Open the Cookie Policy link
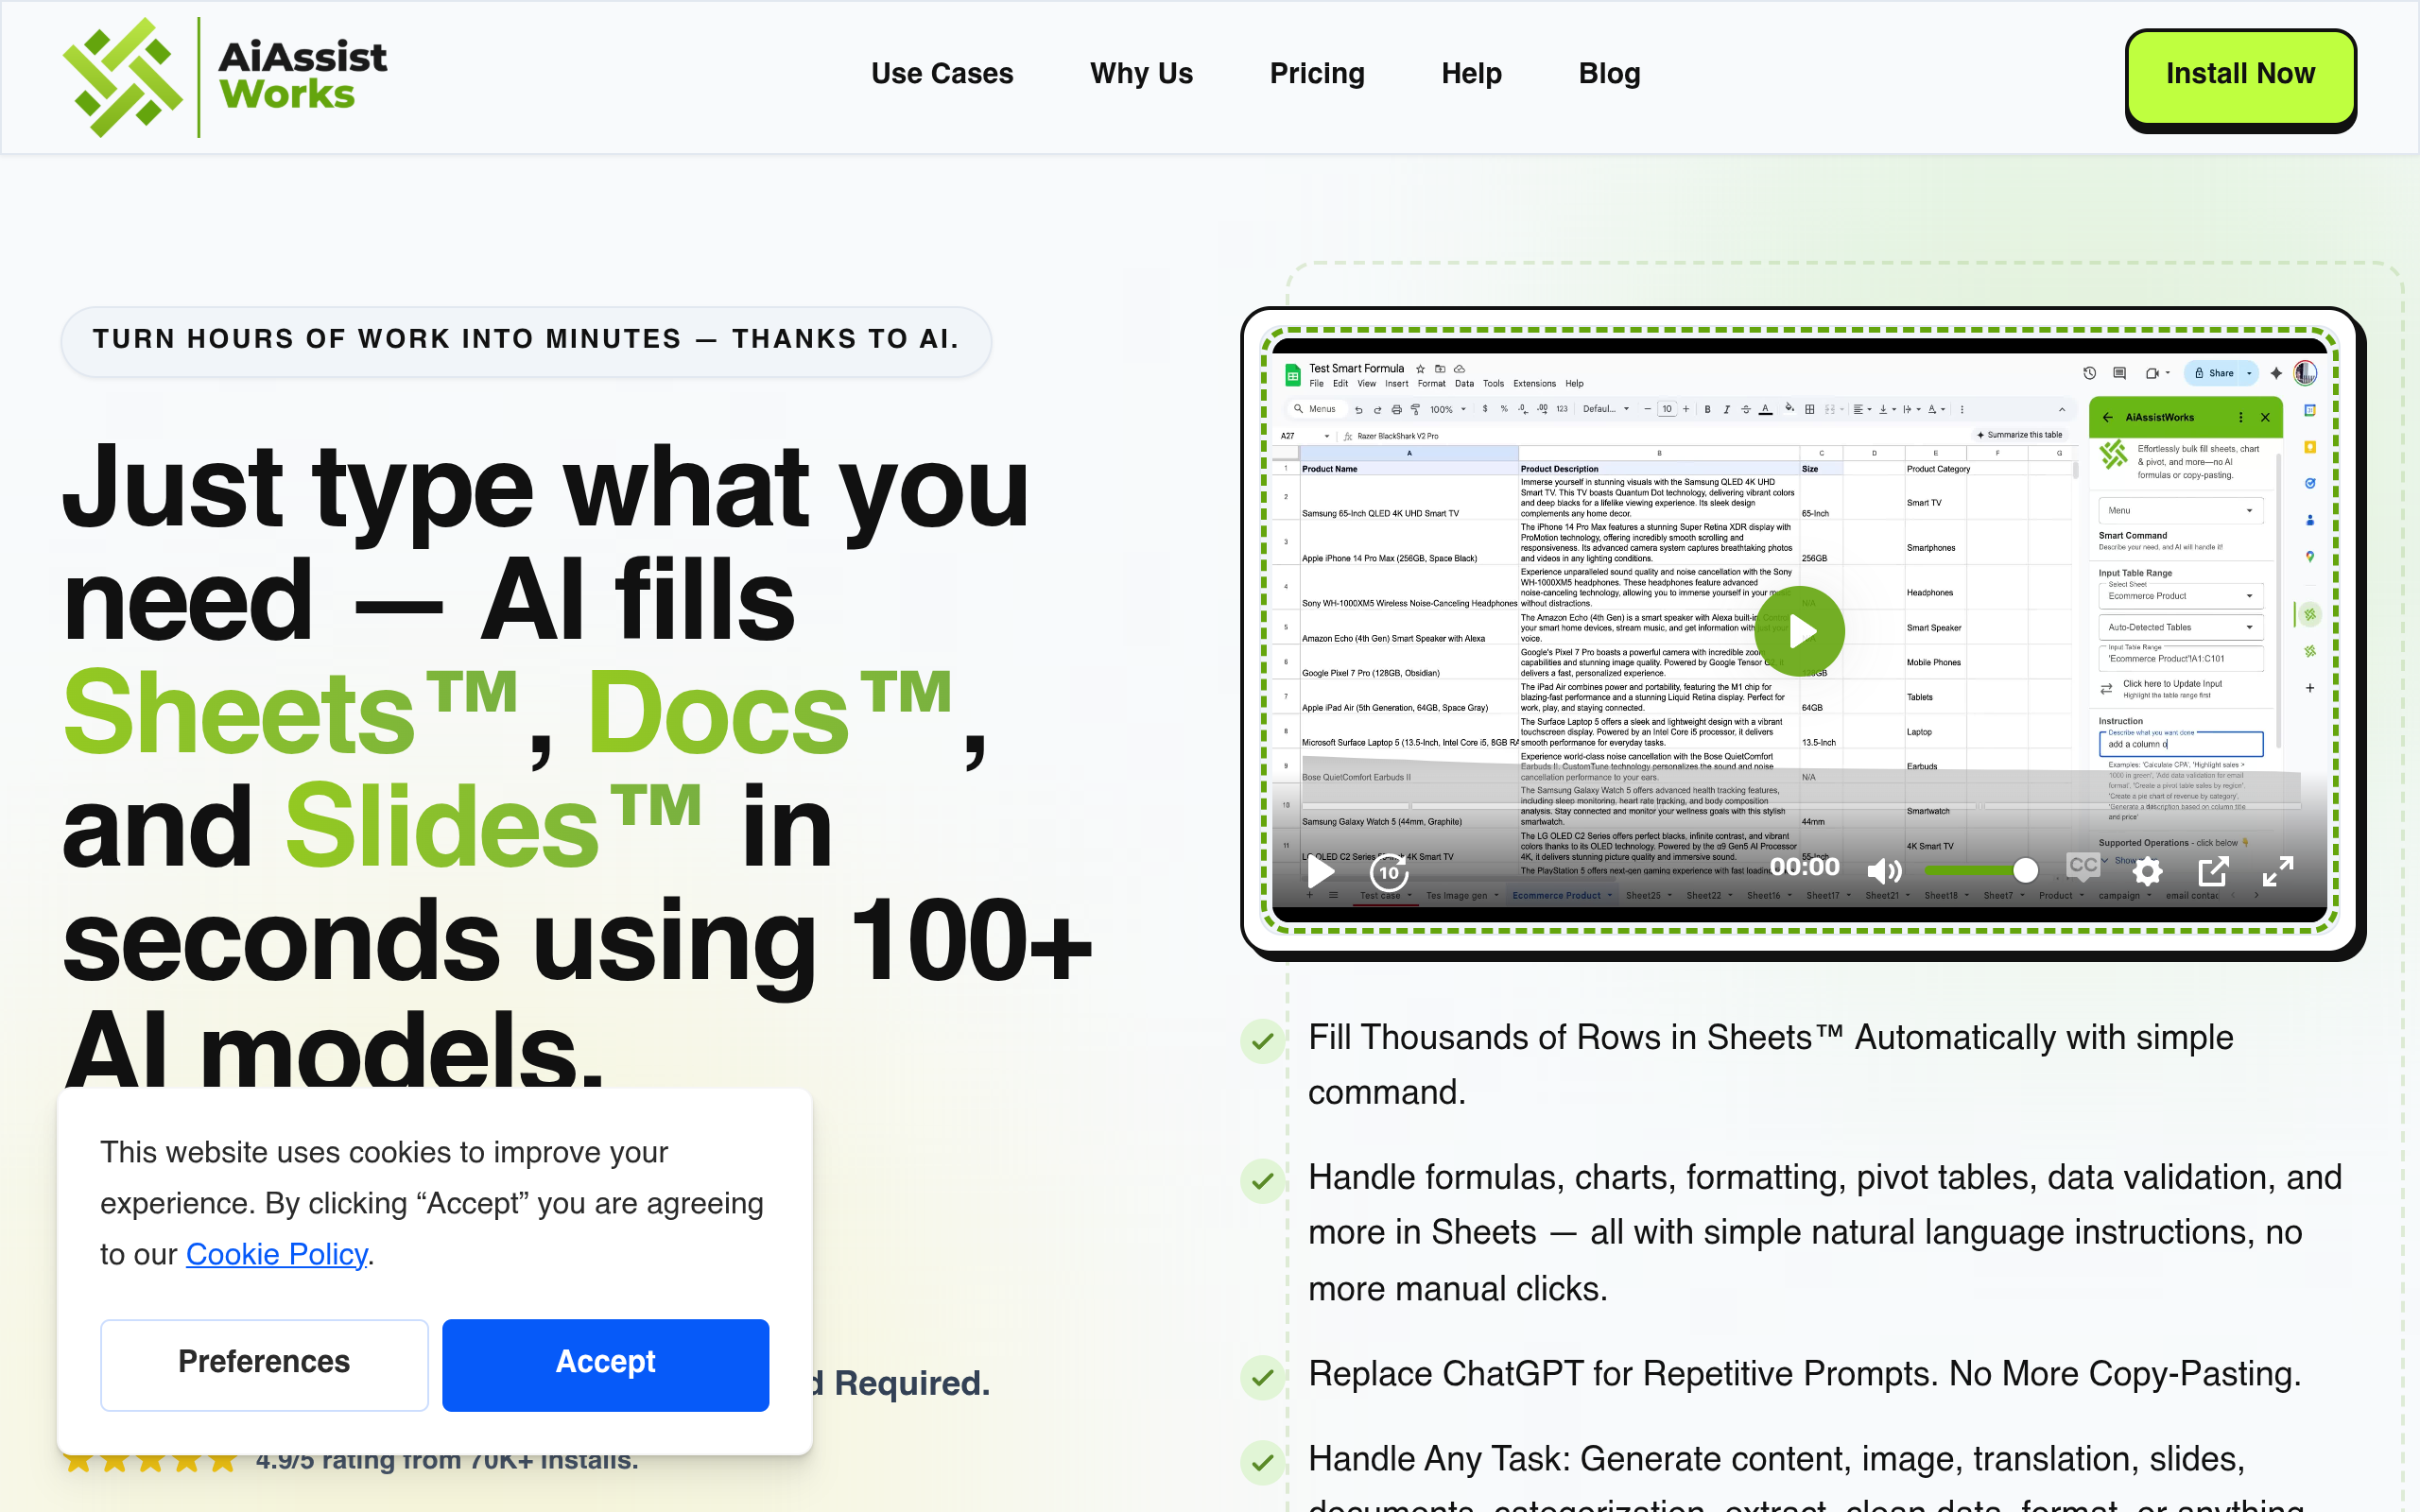Screen dimensions: 2420x1512 276,1254
